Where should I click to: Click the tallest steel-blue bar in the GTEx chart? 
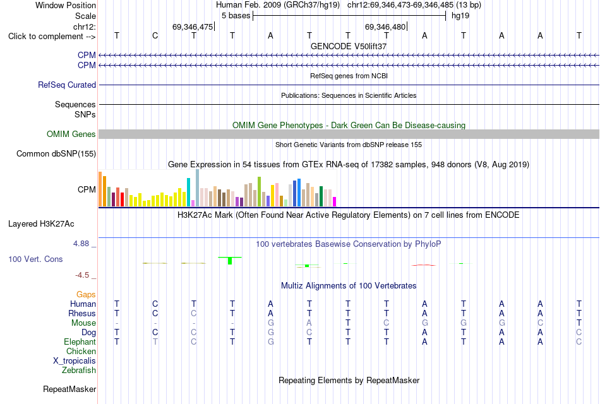pos(198,188)
